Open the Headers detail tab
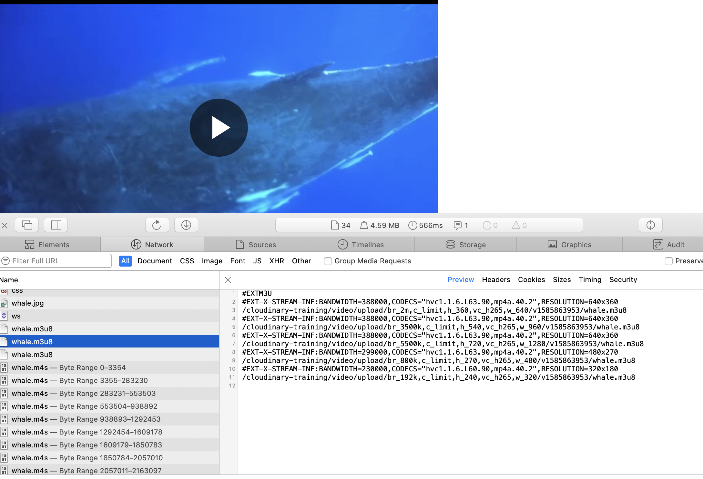The height and width of the screenshot is (479, 703). pos(496,280)
